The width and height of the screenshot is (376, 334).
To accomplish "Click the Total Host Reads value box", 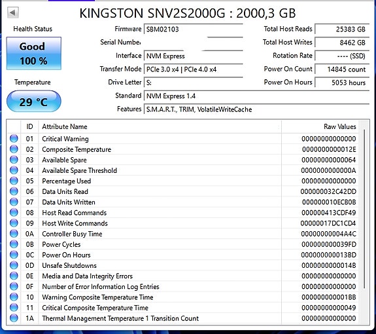I will tap(342, 29).
